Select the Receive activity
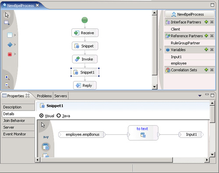Screen dimensions: 219x173 [x=85, y=33]
